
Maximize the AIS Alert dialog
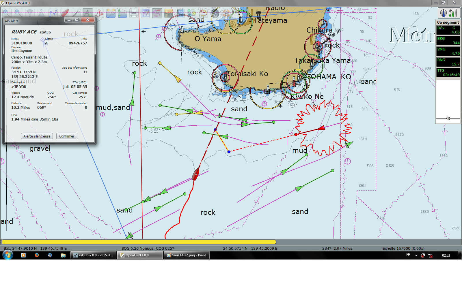click(77, 20)
